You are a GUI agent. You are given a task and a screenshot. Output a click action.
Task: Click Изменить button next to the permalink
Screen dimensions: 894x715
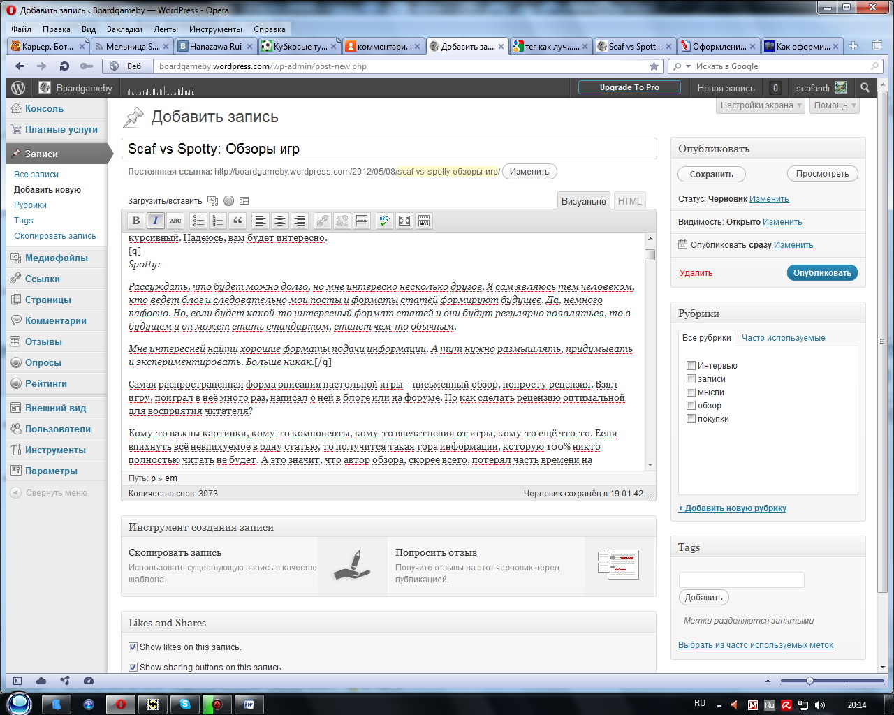[x=529, y=172]
